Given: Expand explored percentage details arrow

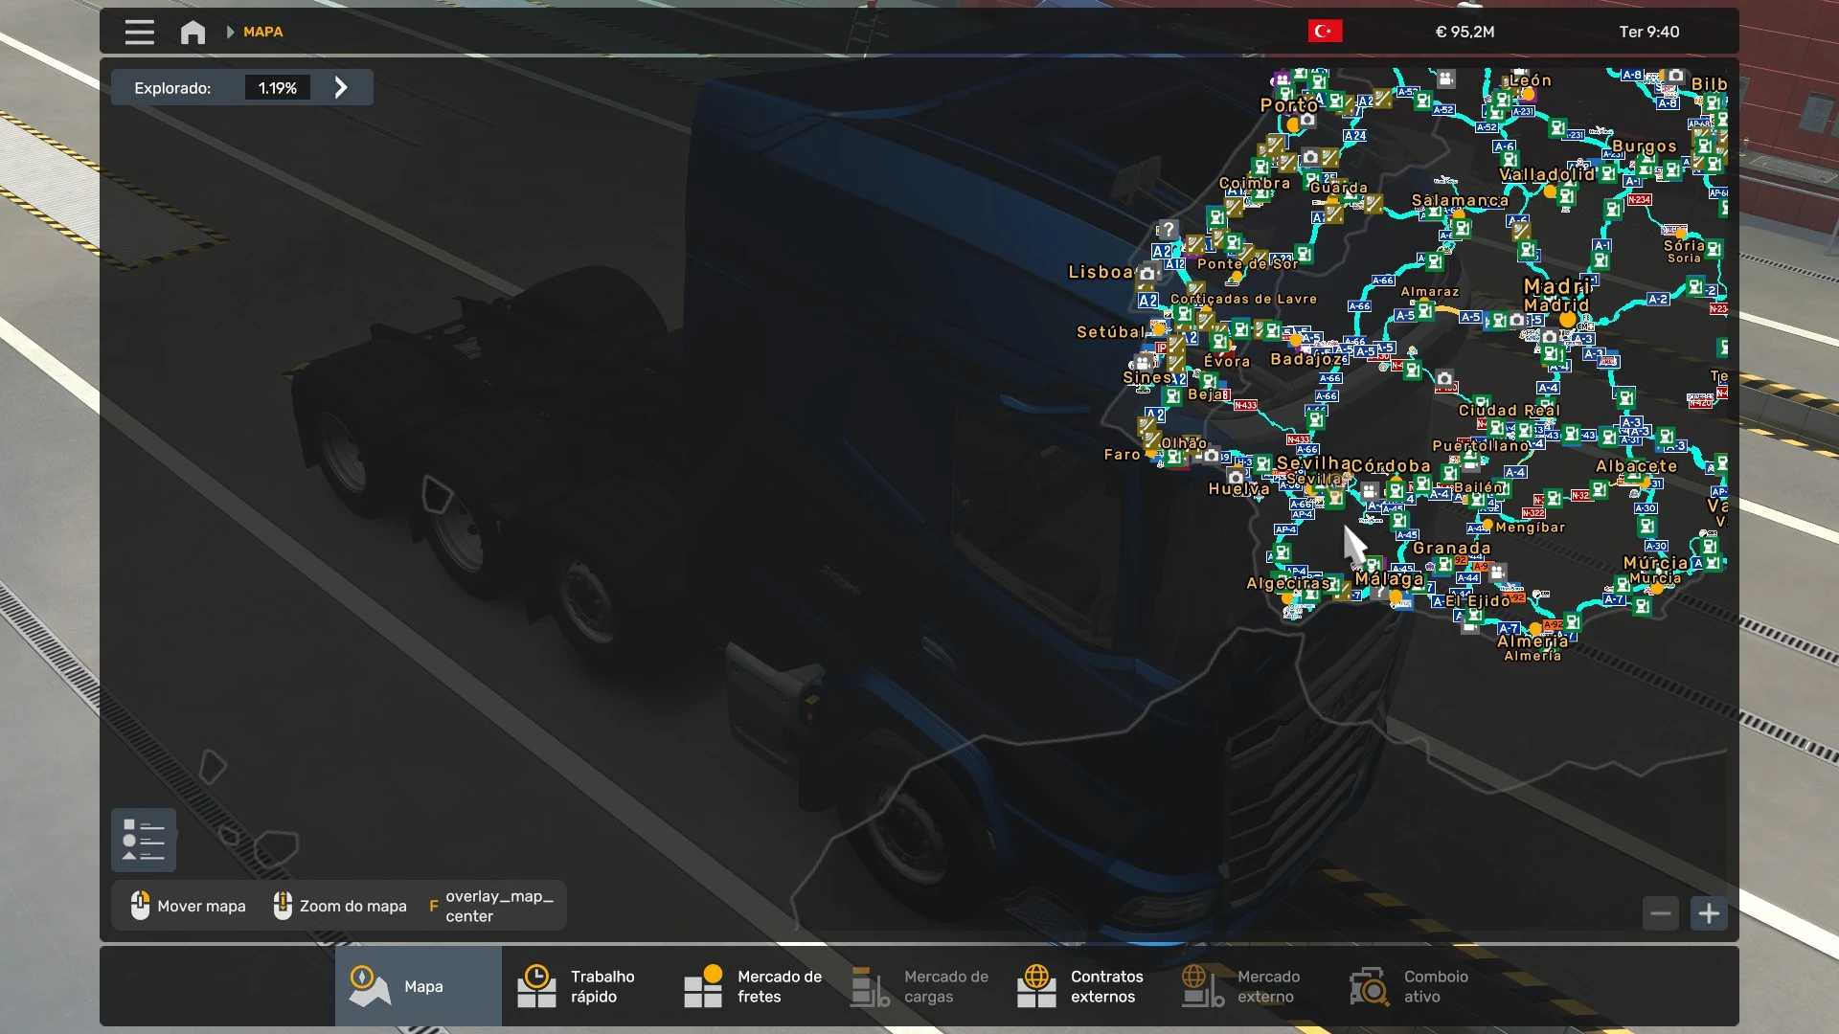Looking at the screenshot, I should pyautogui.click(x=341, y=88).
